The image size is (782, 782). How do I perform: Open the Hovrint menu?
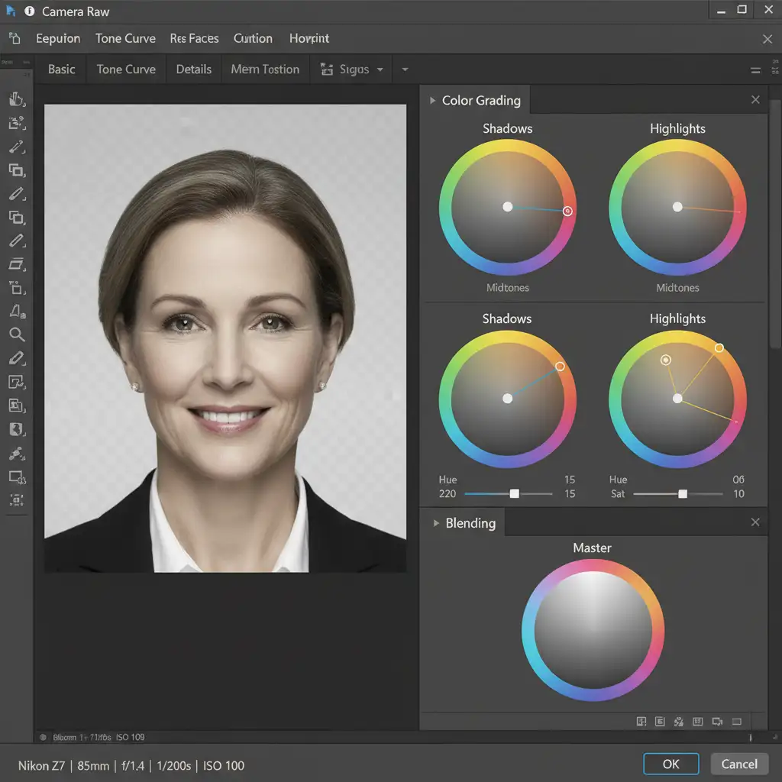tap(309, 38)
